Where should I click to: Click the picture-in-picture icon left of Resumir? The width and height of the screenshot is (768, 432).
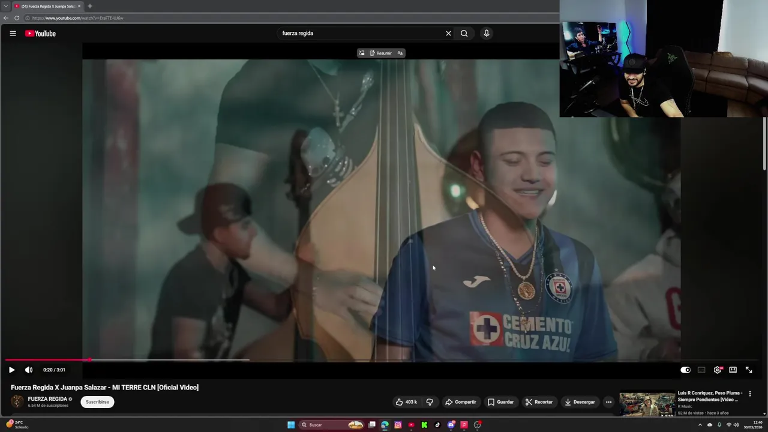click(361, 53)
